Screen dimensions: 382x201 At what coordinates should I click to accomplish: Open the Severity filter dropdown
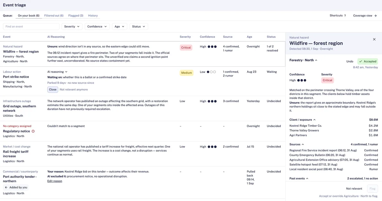coord(72,27)
